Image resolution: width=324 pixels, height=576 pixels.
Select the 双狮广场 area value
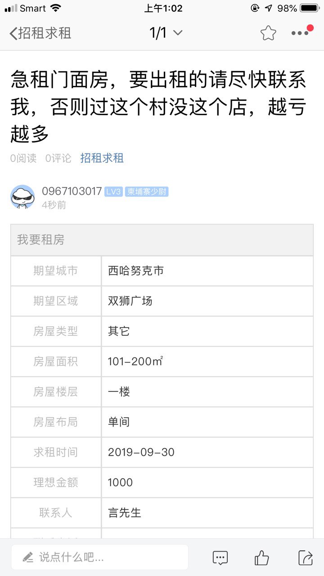[x=130, y=301]
